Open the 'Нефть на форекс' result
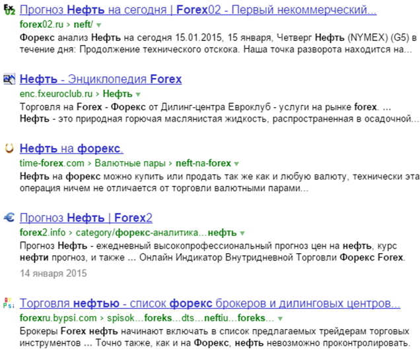The width and height of the screenshot is (420, 353). coord(71,149)
